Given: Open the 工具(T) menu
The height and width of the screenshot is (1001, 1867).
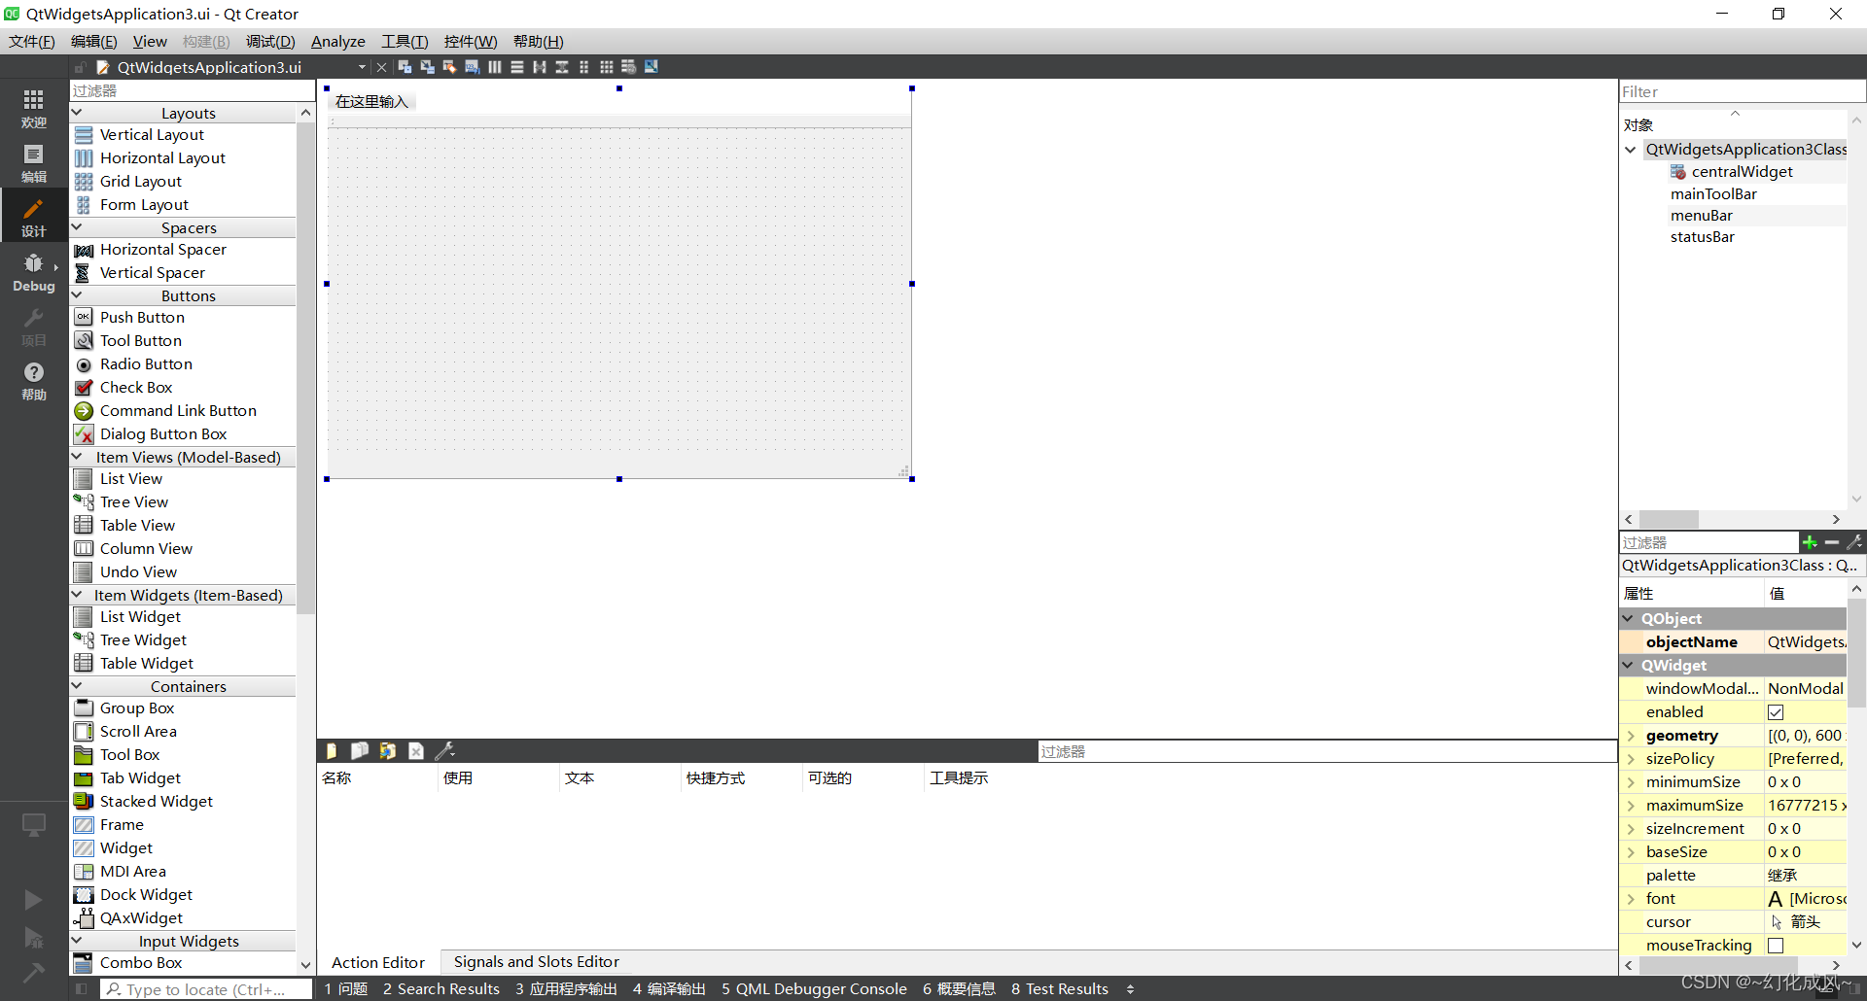Looking at the screenshot, I should pyautogui.click(x=405, y=41).
